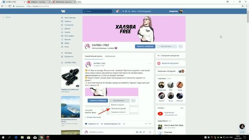Screen dimensions: 249x140
Task: Open the current track title in header
Action: (x=141, y=11)
